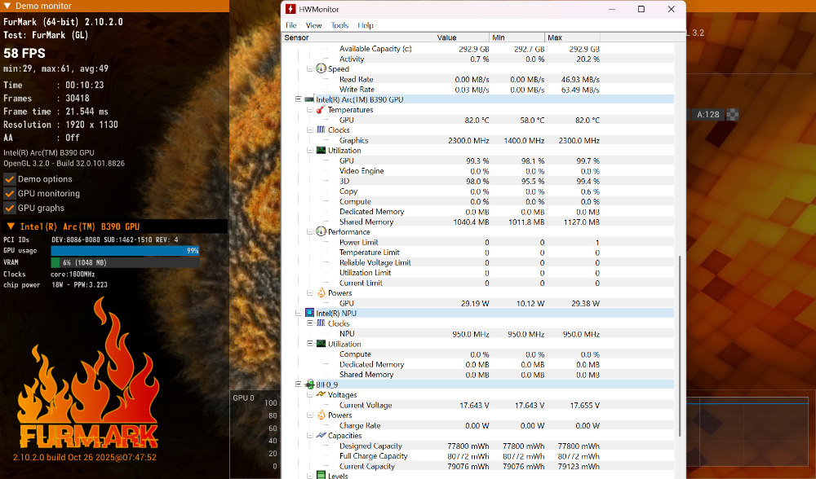Click the Performance gauge icon
The height and width of the screenshot is (479, 816).
(321, 231)
